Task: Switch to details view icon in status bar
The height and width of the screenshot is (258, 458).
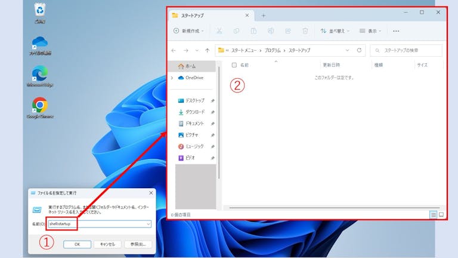Action: click(433, 215)
